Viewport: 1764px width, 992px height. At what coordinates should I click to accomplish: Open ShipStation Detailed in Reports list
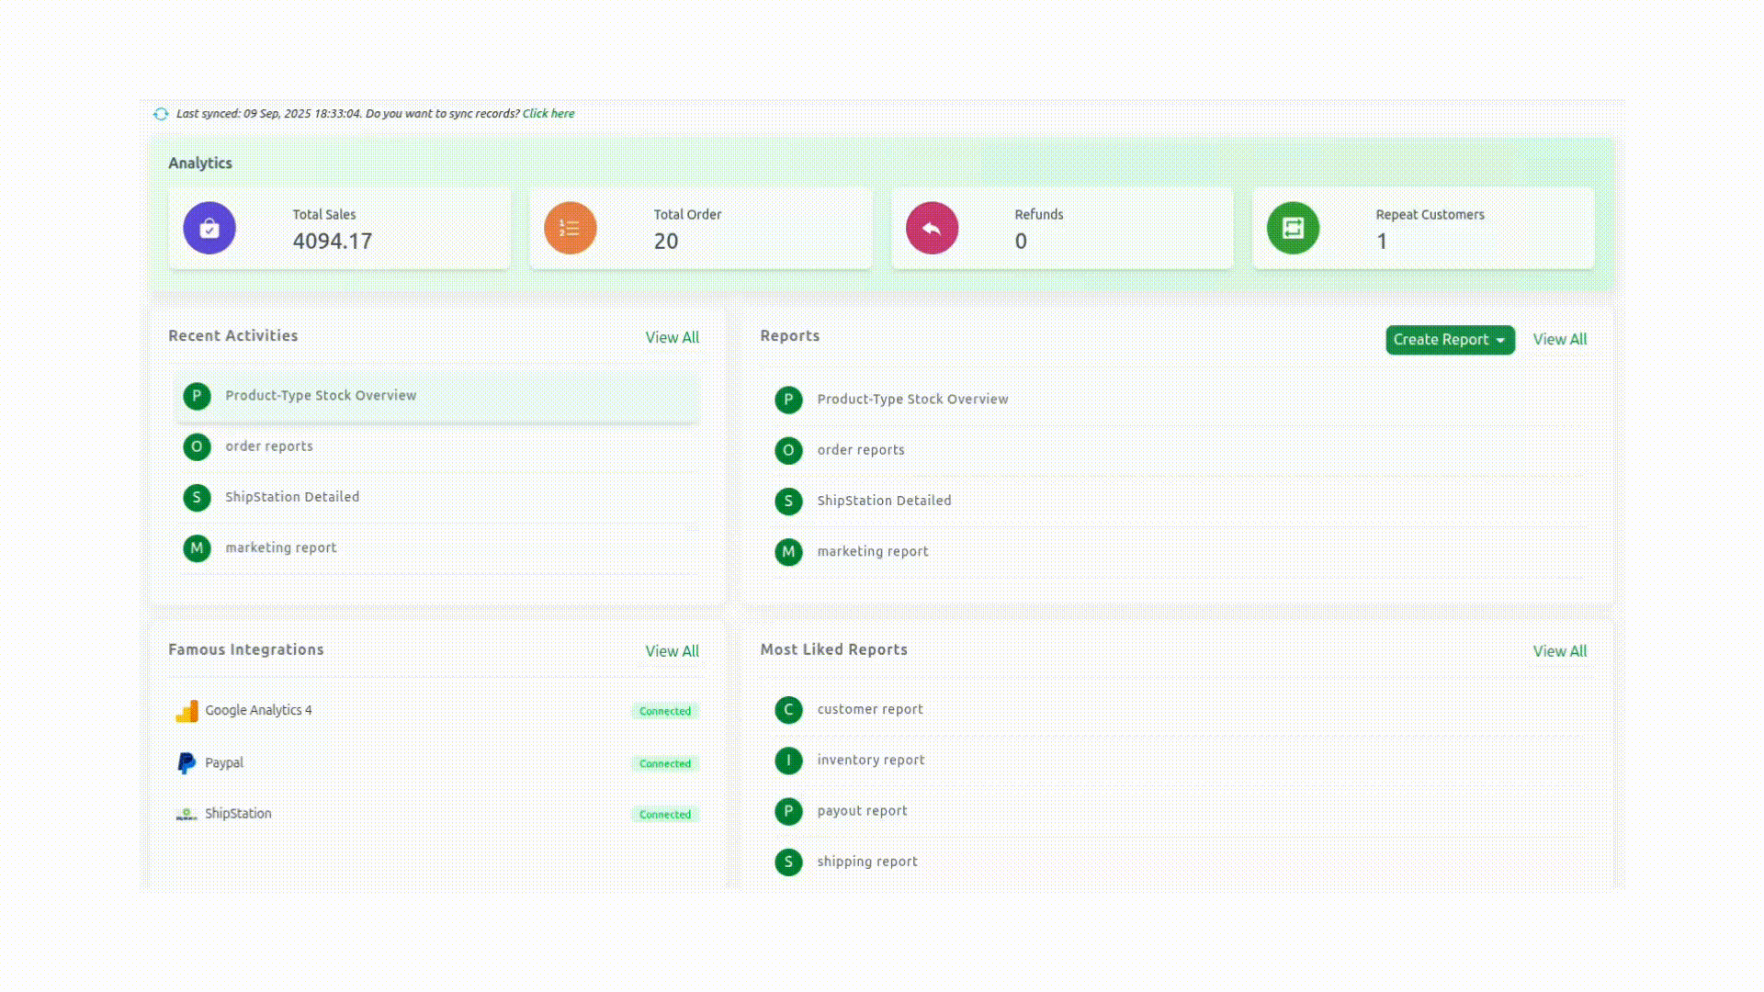884,501
